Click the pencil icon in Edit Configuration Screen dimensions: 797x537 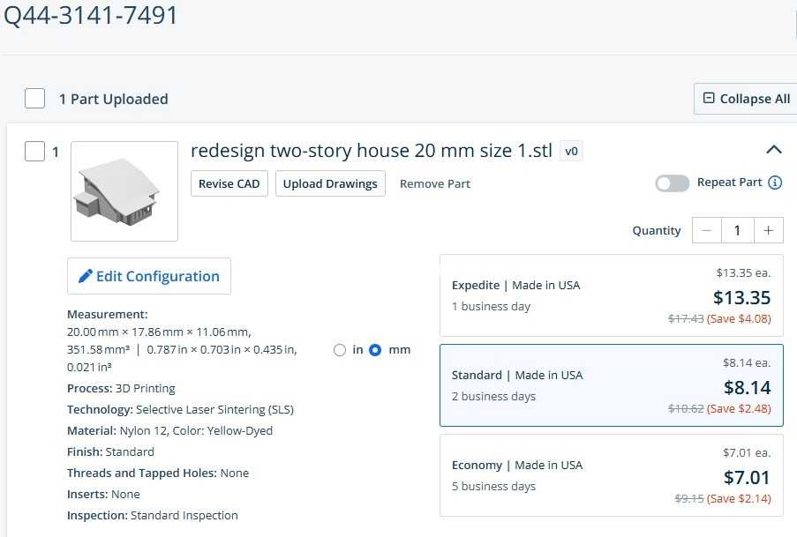click(x=85, y=276)
